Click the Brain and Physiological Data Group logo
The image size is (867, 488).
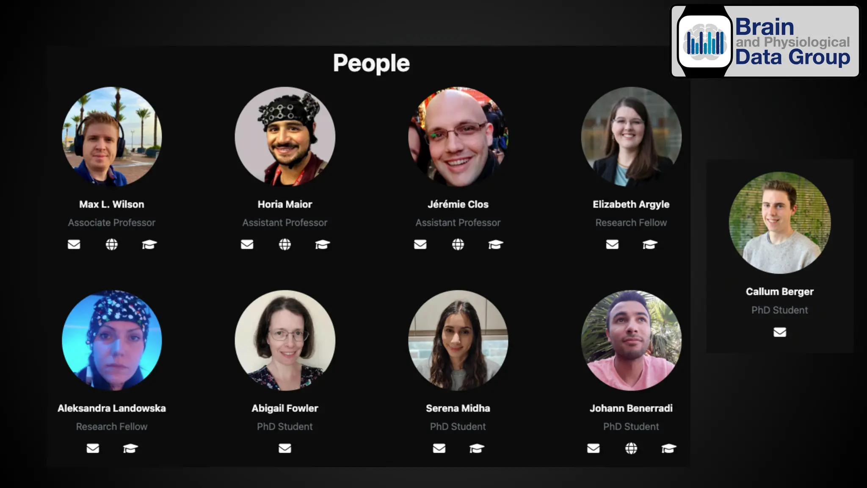coord(765,41)
